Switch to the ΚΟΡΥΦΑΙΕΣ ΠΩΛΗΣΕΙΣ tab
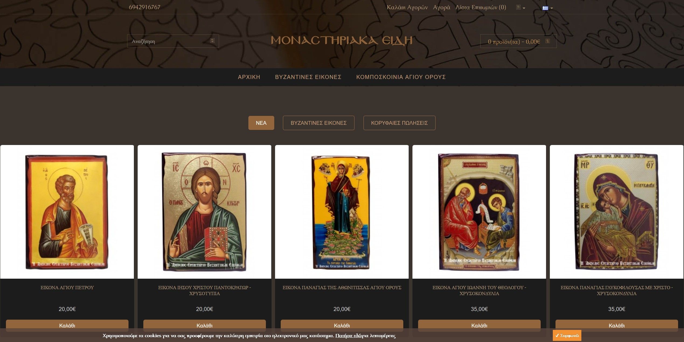 [399, 123]
